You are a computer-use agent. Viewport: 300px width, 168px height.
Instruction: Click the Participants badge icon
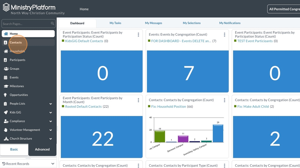5,60
